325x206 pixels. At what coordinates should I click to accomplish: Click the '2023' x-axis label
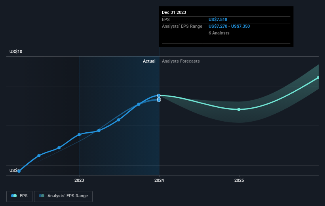coord(79,180)
